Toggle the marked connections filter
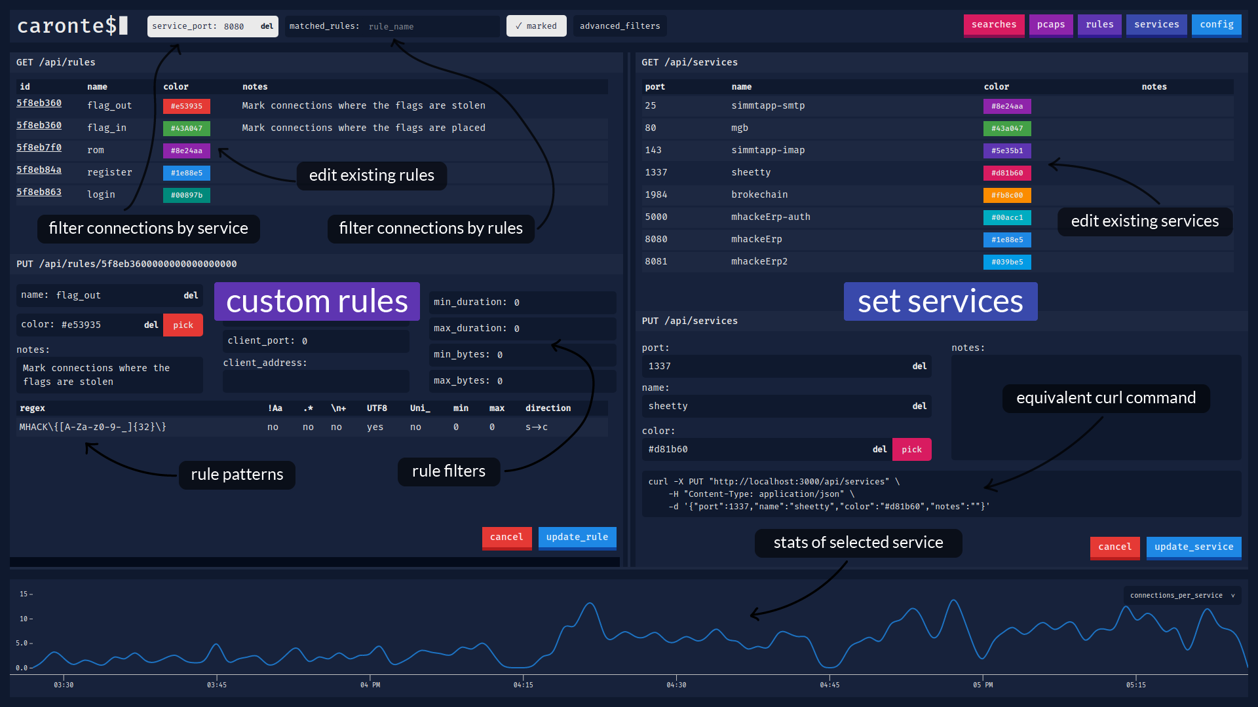This screenshot has width=1258, height=707. pyautogui.click(x=536, y=26)
